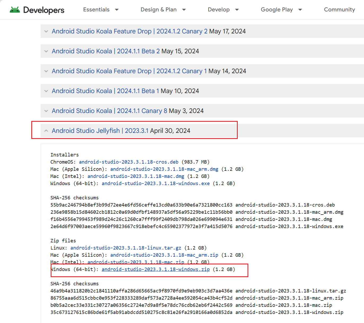Image resolution: width=364 pixels, height=323 pixels.
Task: Click the checksum starting with 55b9ac246794
Action: coord(141,205)
